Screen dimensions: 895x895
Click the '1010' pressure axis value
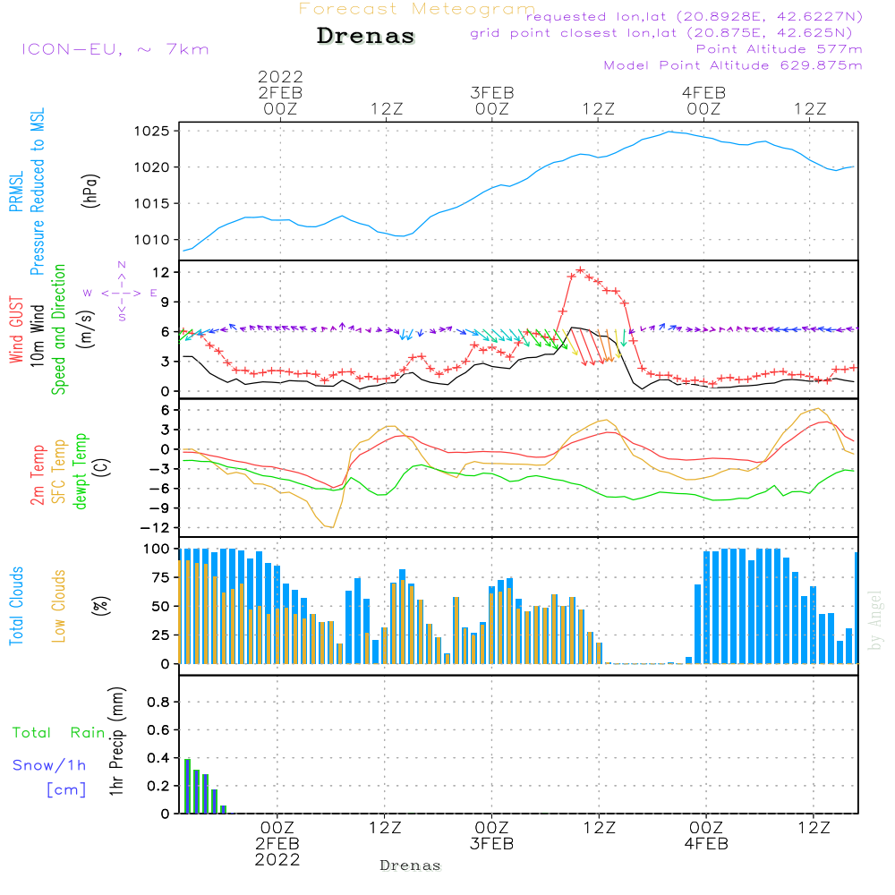tap(152, 240)
